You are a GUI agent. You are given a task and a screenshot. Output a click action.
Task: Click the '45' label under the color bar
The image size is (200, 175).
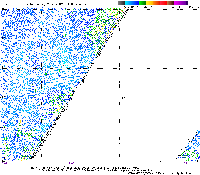click(x=180, y=7)
